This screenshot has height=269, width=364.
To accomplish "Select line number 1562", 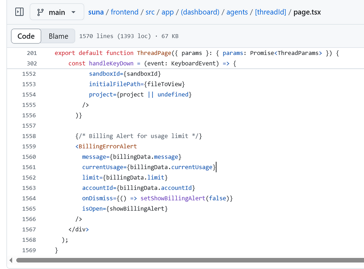I will (29, 178).
